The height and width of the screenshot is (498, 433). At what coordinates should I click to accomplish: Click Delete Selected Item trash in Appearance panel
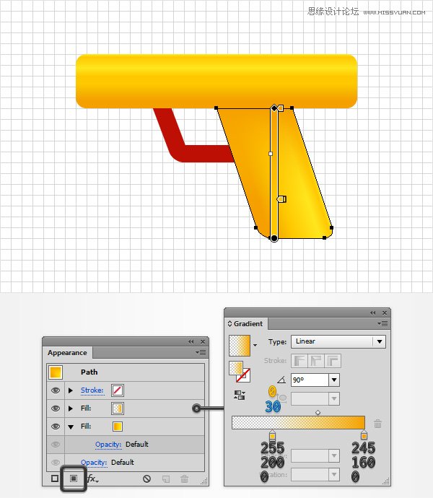[x=184, y=479]
